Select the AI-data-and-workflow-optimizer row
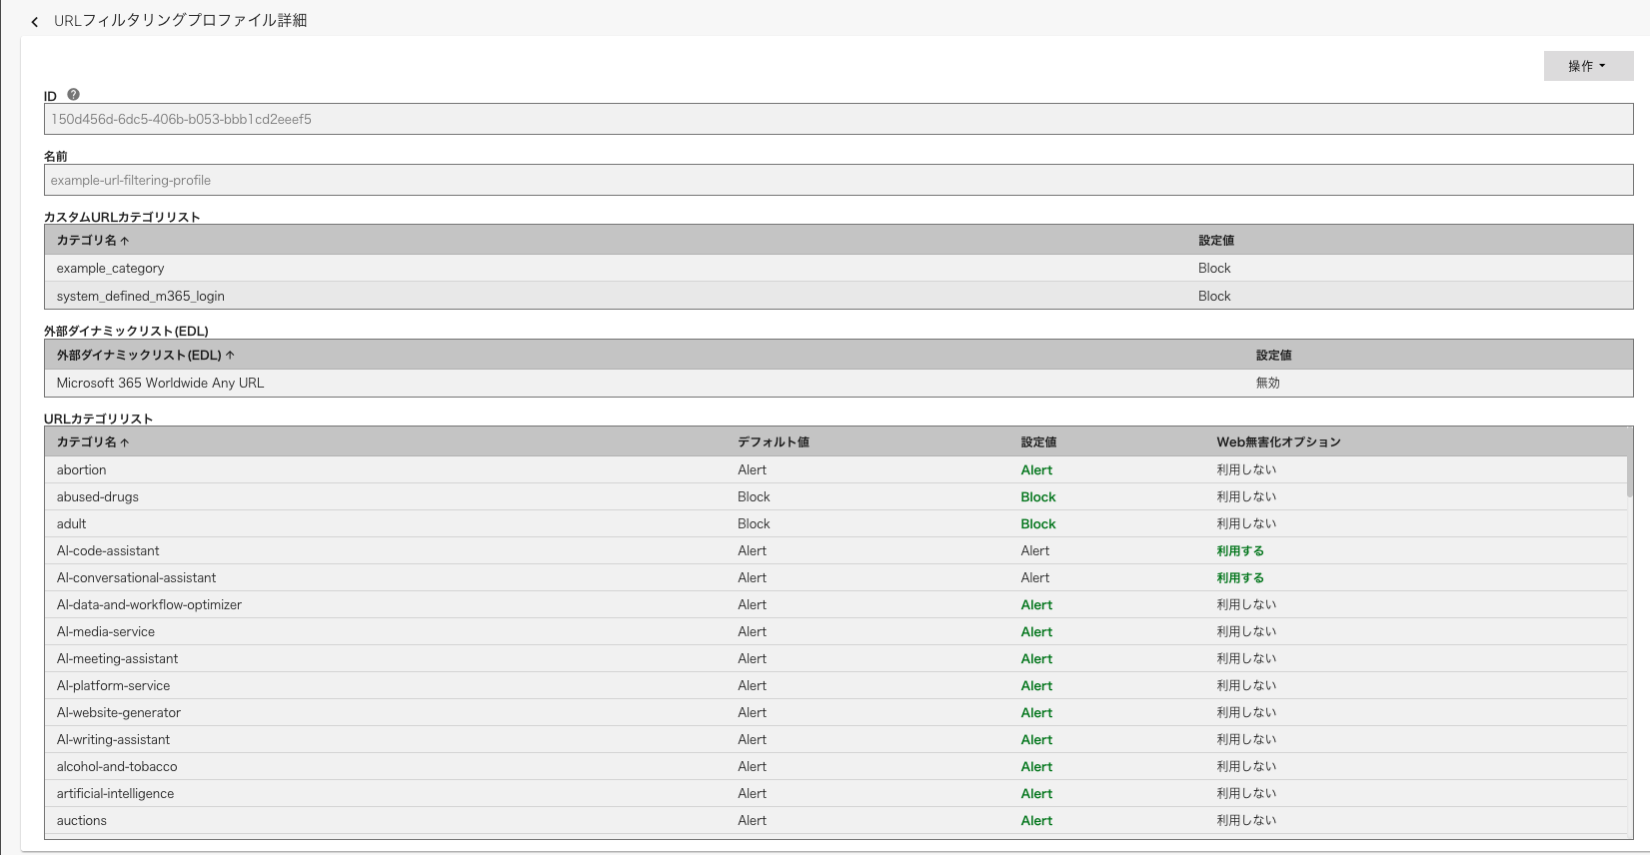Image resolution: width=1650 pixels, height=855 pixels. 835,604
